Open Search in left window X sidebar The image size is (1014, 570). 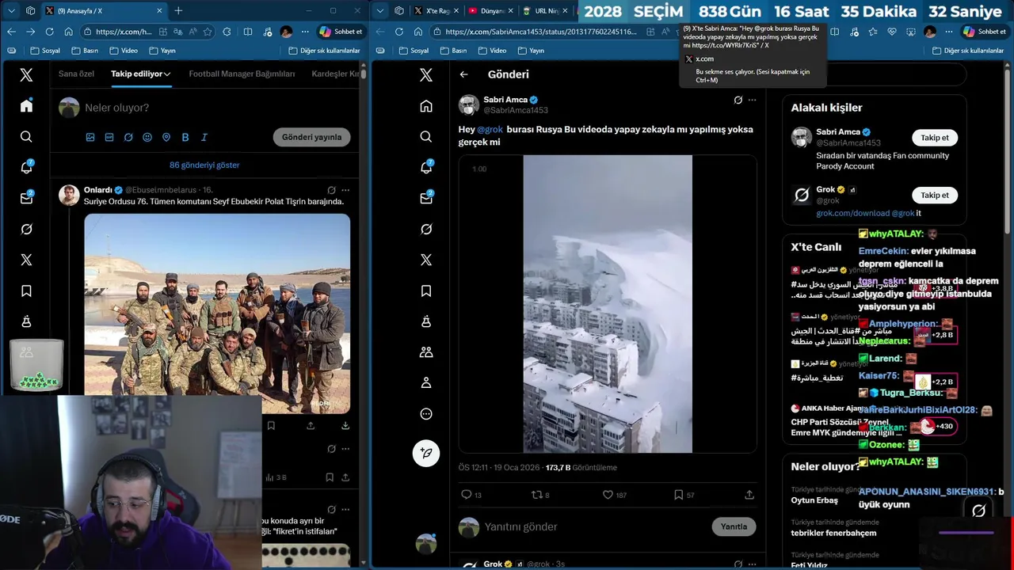click(26, 137)
